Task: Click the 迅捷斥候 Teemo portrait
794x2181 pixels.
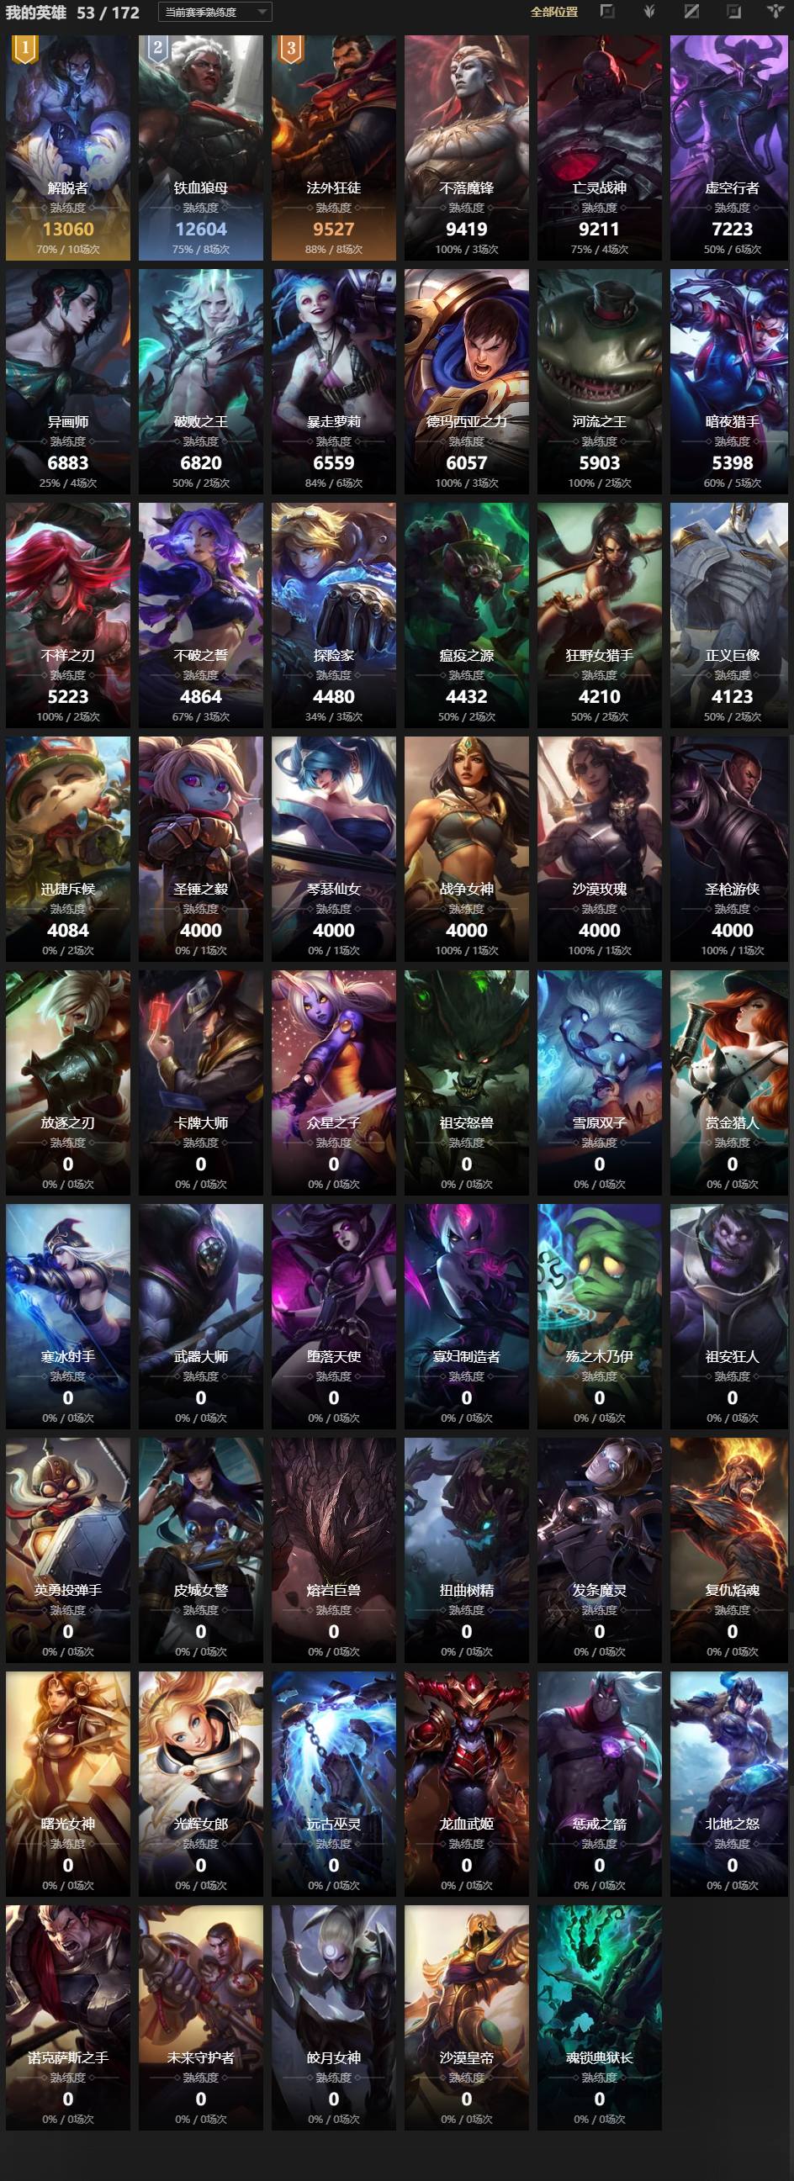Action: 68,848
